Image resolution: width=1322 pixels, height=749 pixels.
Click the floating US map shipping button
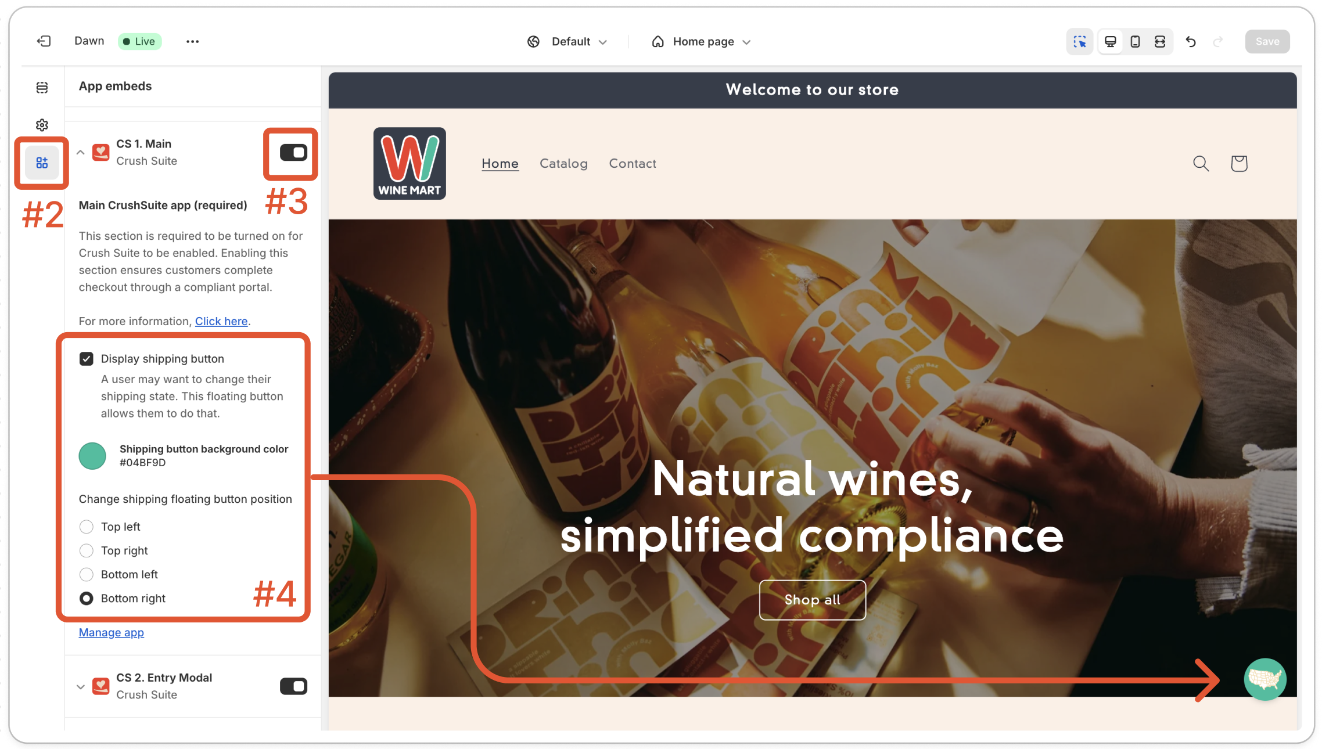coord(1265,679)
